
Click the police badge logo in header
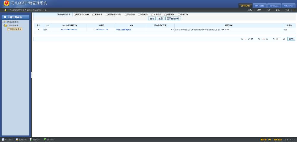(6, 3)
